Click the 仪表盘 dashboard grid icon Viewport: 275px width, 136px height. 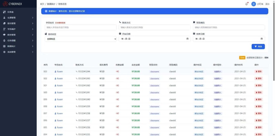tap(4, 12)
